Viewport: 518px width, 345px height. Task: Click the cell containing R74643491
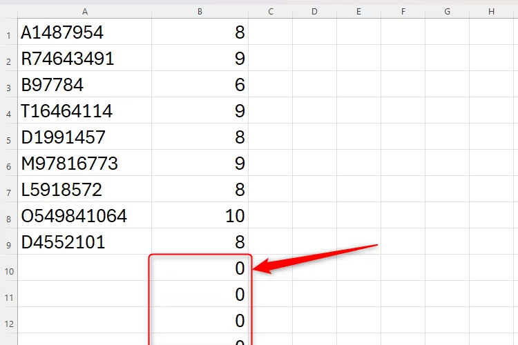(84, 58)
